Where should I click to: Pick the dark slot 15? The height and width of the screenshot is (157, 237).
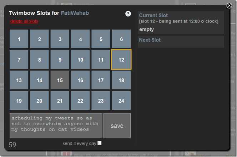[x=60, y=80]
